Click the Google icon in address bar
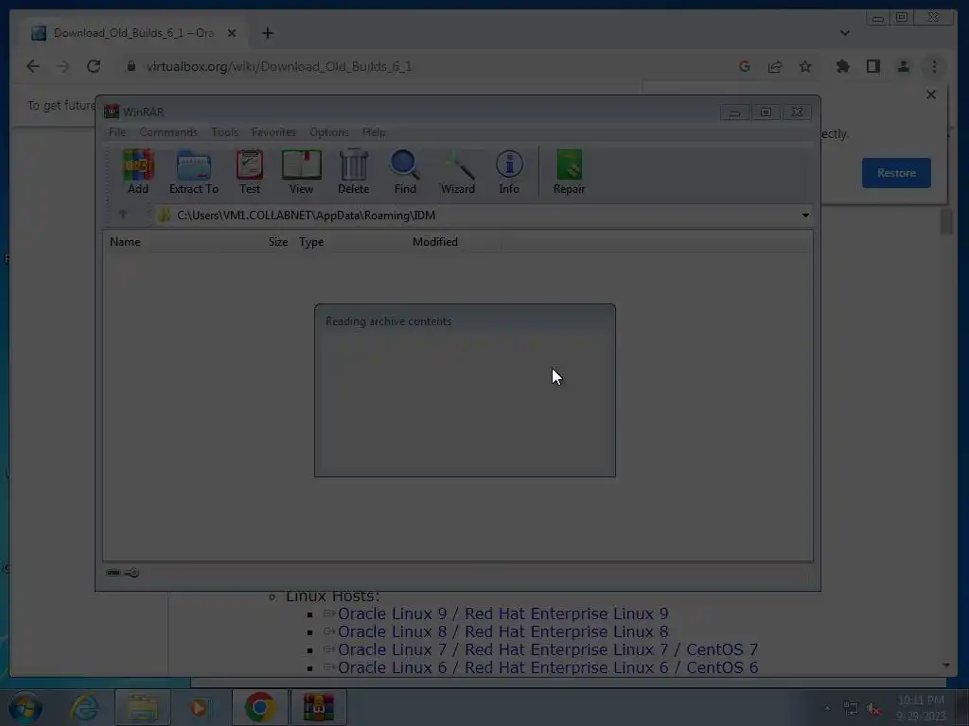The height and width of the screenshot is (726, 969). point(745,66)
